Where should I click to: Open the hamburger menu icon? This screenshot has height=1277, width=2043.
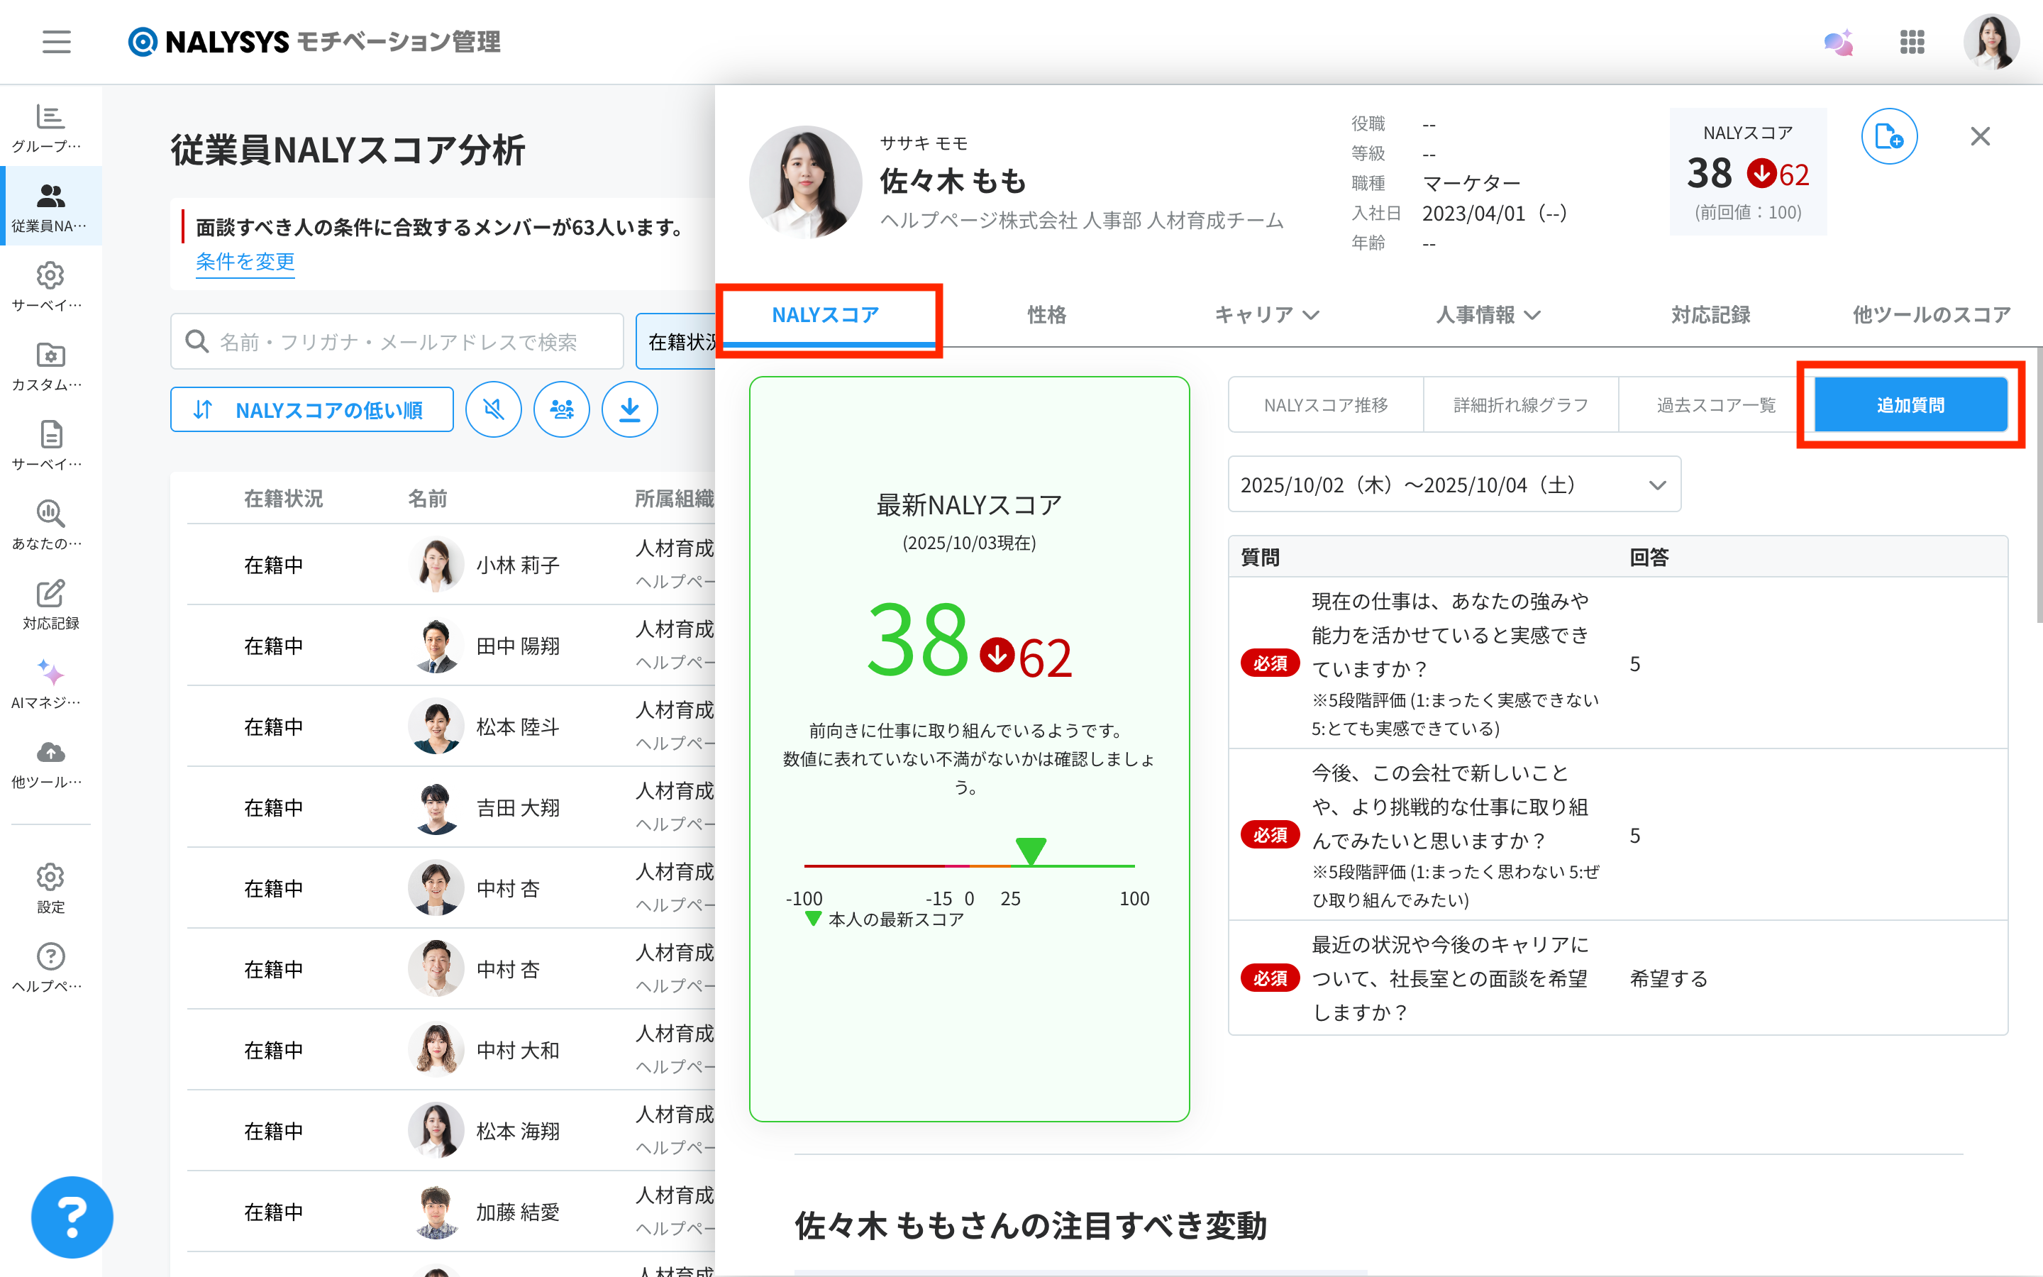point(57,41)
